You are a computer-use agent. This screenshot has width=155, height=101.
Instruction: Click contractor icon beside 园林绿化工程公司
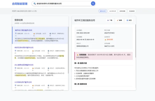48,85
